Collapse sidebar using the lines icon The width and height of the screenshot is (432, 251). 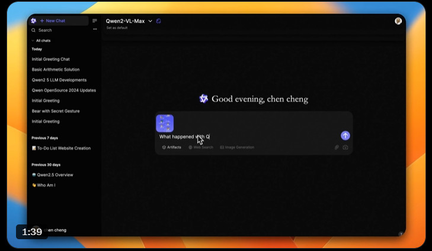(x=95, y=21)
